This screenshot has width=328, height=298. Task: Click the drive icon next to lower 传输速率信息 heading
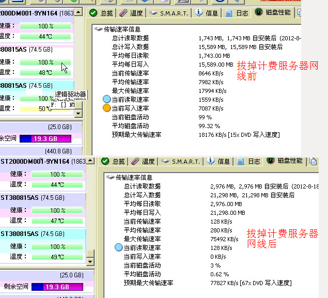pos(111,177)
